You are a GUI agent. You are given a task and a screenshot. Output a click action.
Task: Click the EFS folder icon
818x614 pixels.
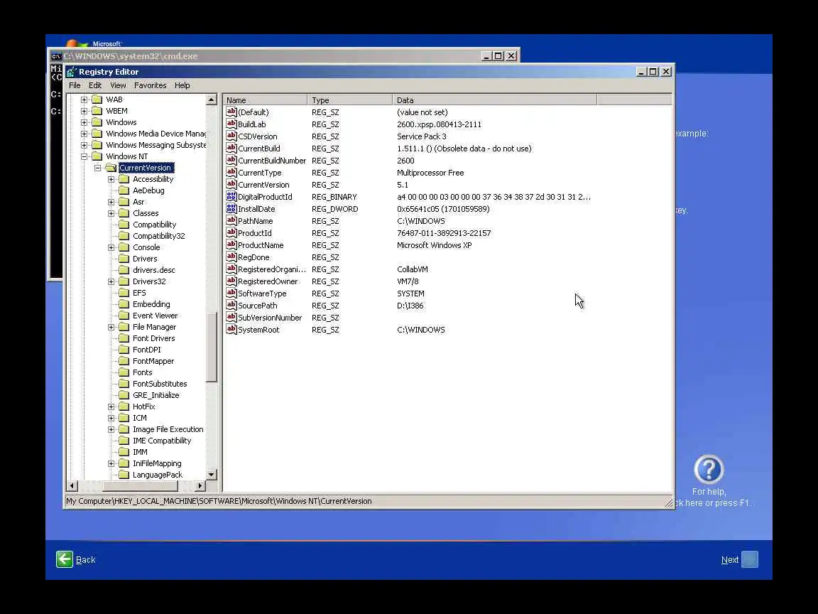click(x=124, y=293)
